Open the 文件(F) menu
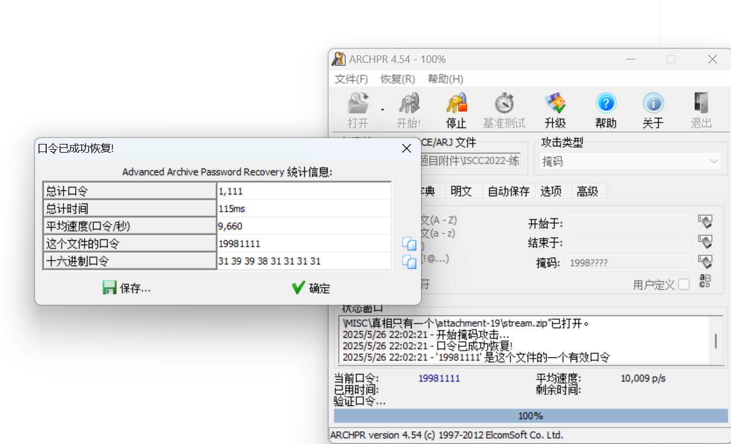The image size is (731, 444). point(351,79)
